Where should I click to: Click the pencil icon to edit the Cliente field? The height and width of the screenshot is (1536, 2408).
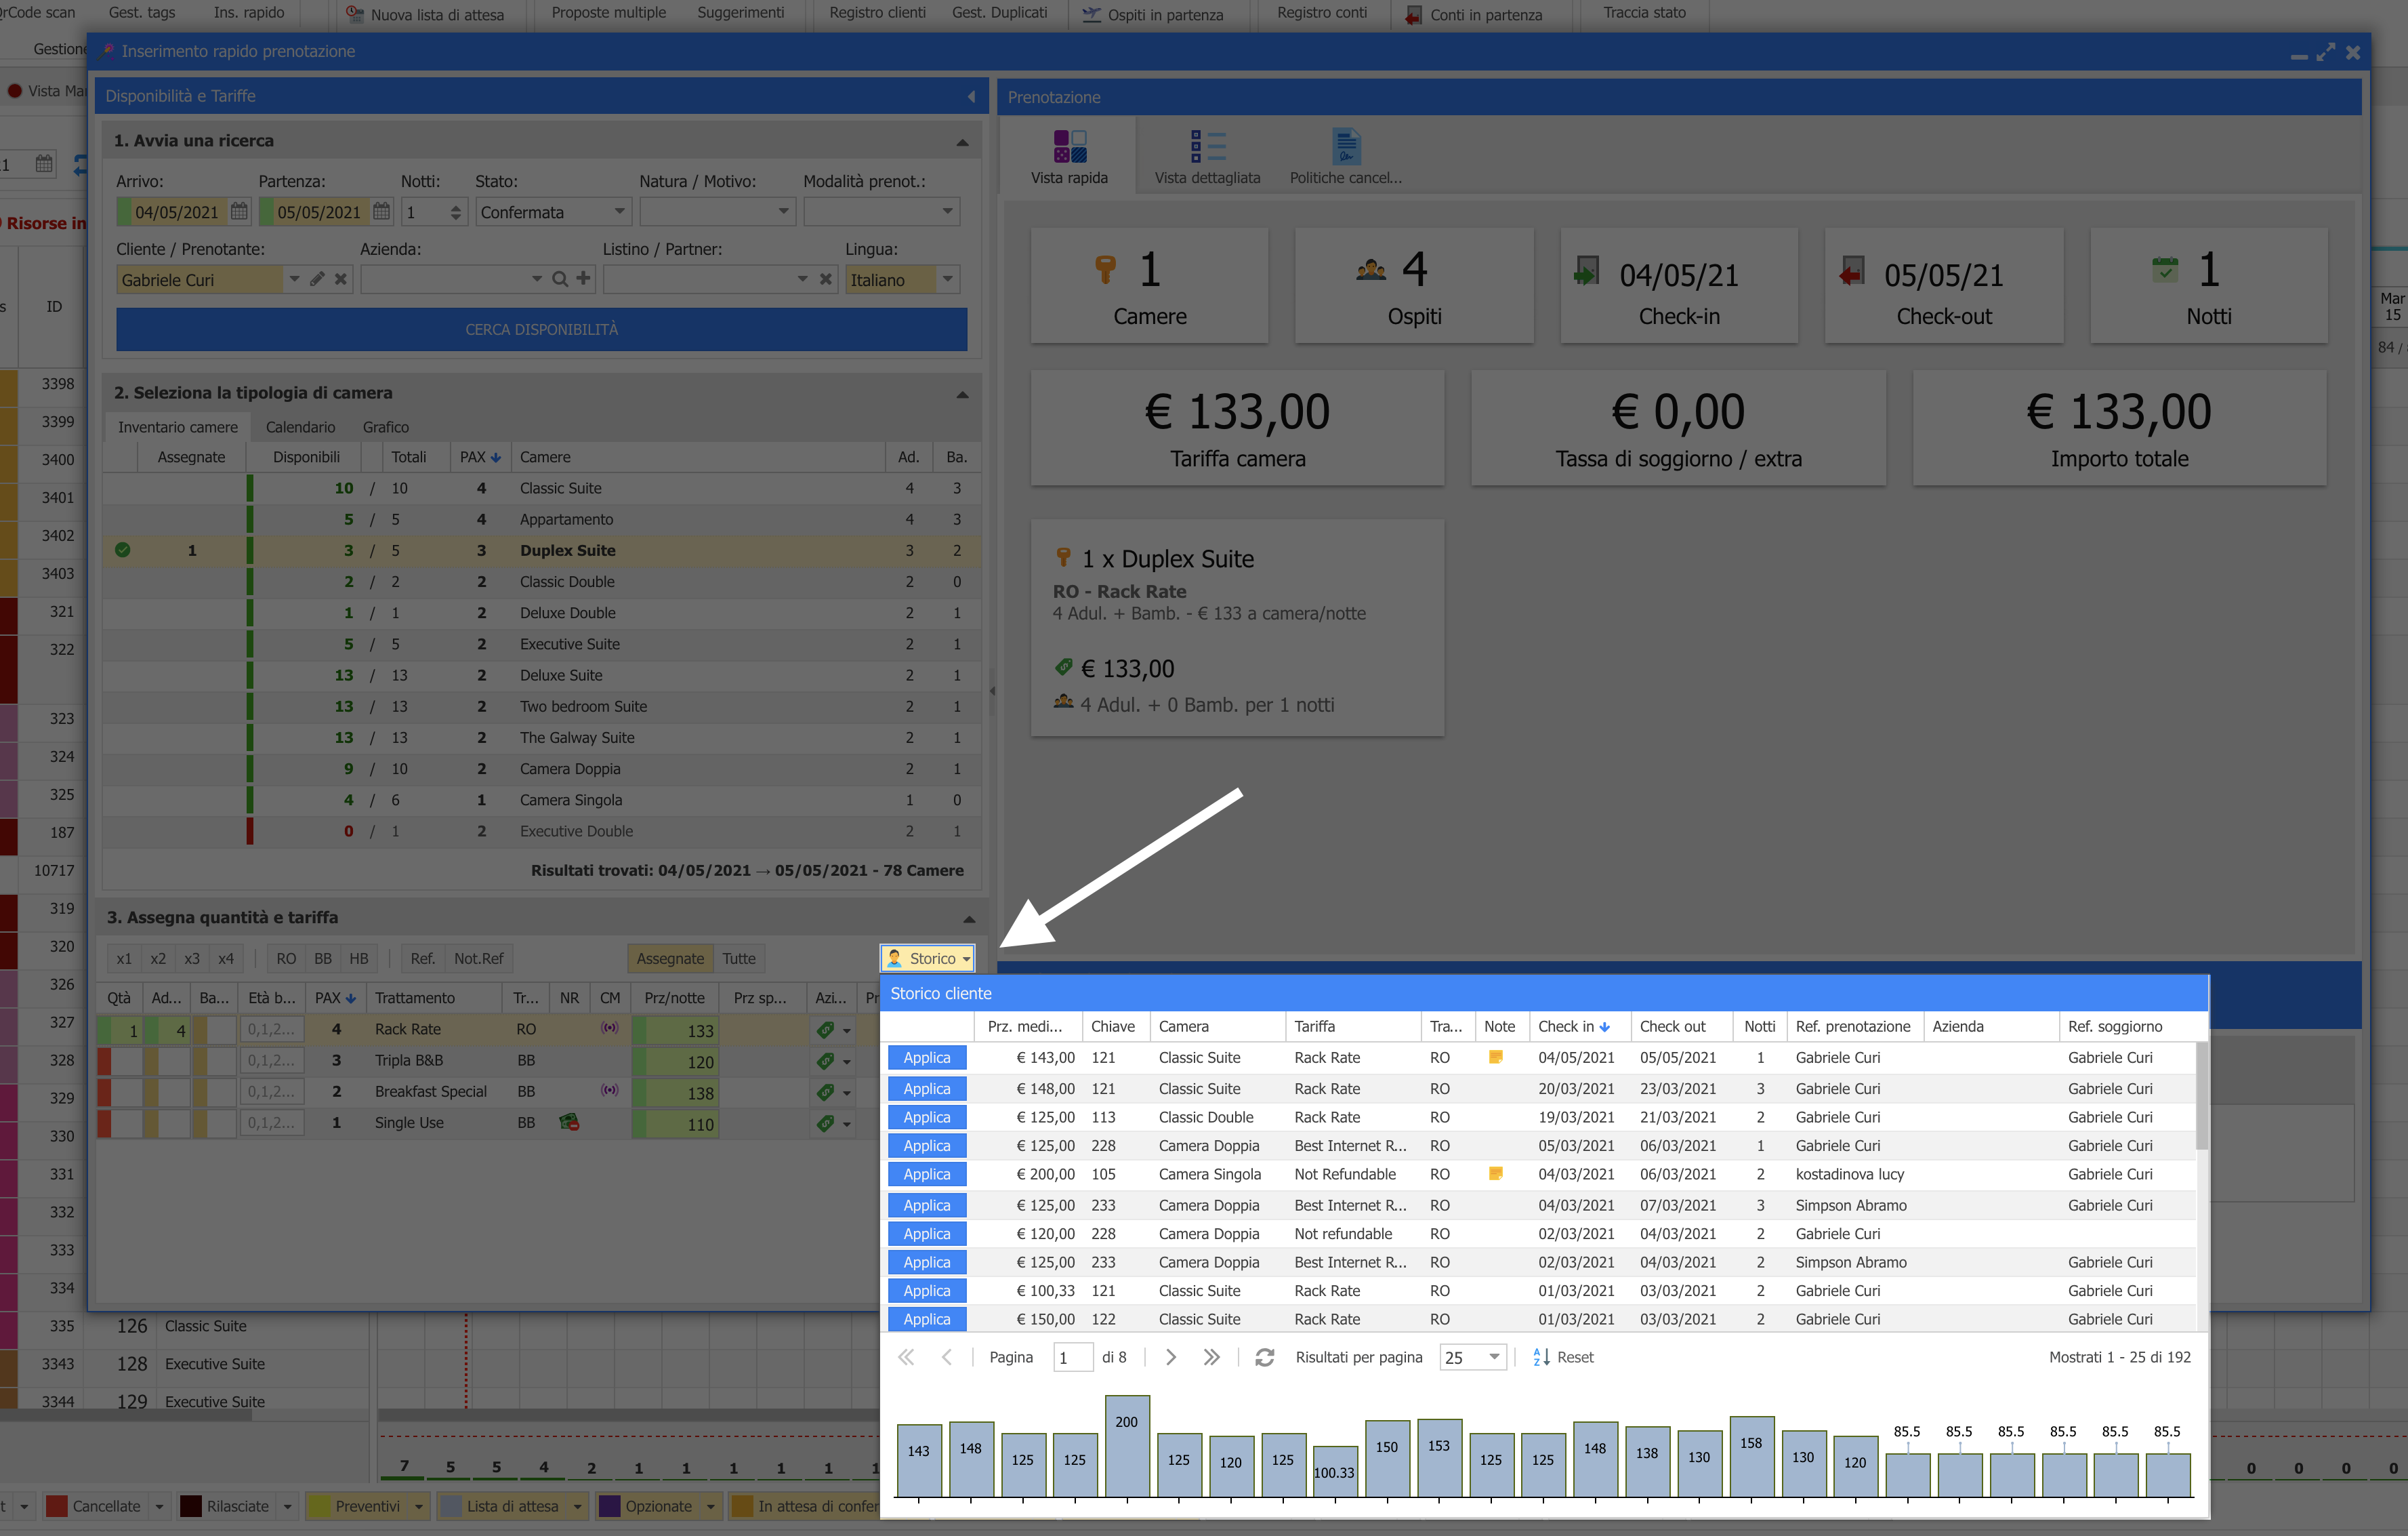[x=317, y=279]
